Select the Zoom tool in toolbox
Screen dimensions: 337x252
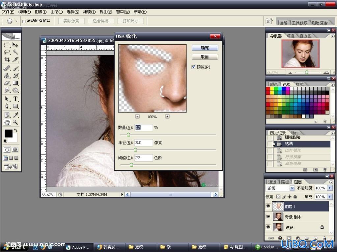click(x=15, y=122)
